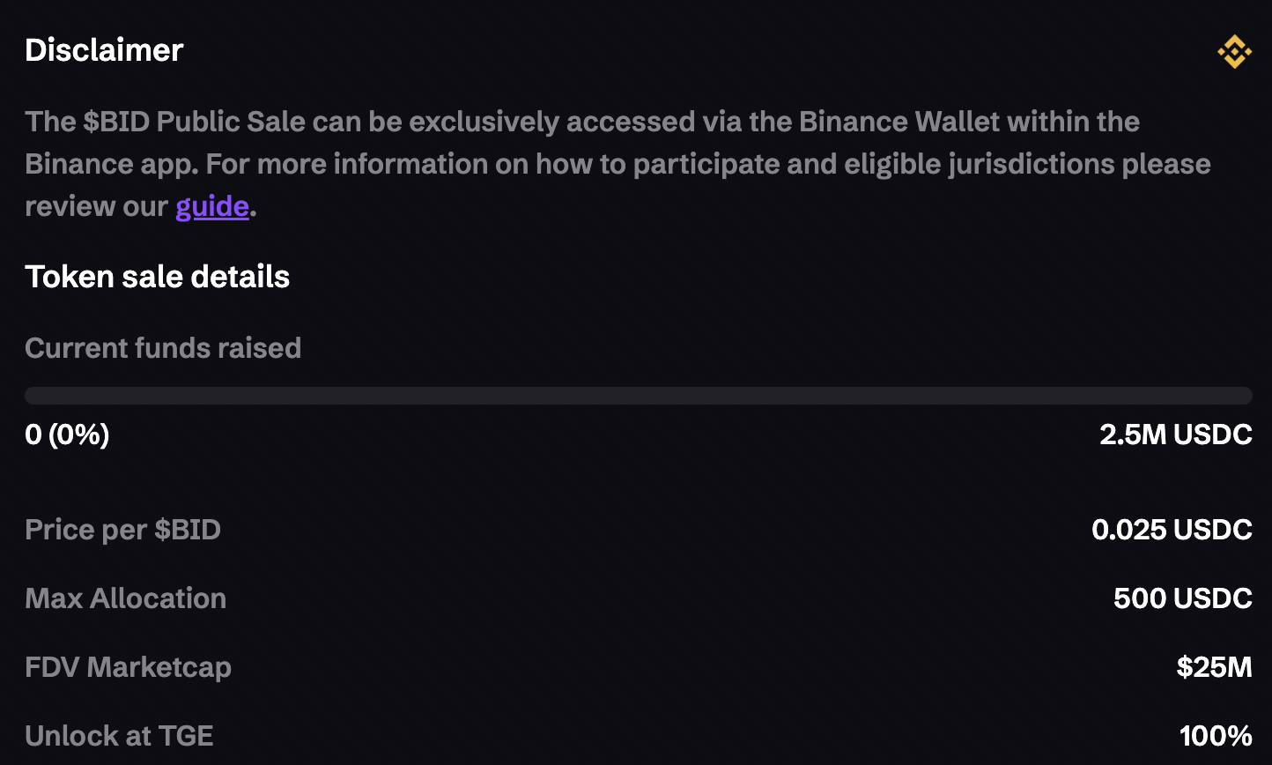Click the 100% unlock value
The height and width of the screenshot is (765, 1272).
coord(1216,736)
